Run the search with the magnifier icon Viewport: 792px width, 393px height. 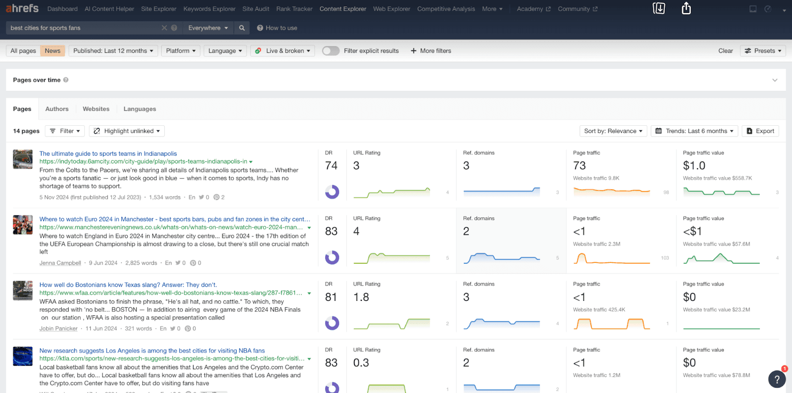tap(242, 28)
